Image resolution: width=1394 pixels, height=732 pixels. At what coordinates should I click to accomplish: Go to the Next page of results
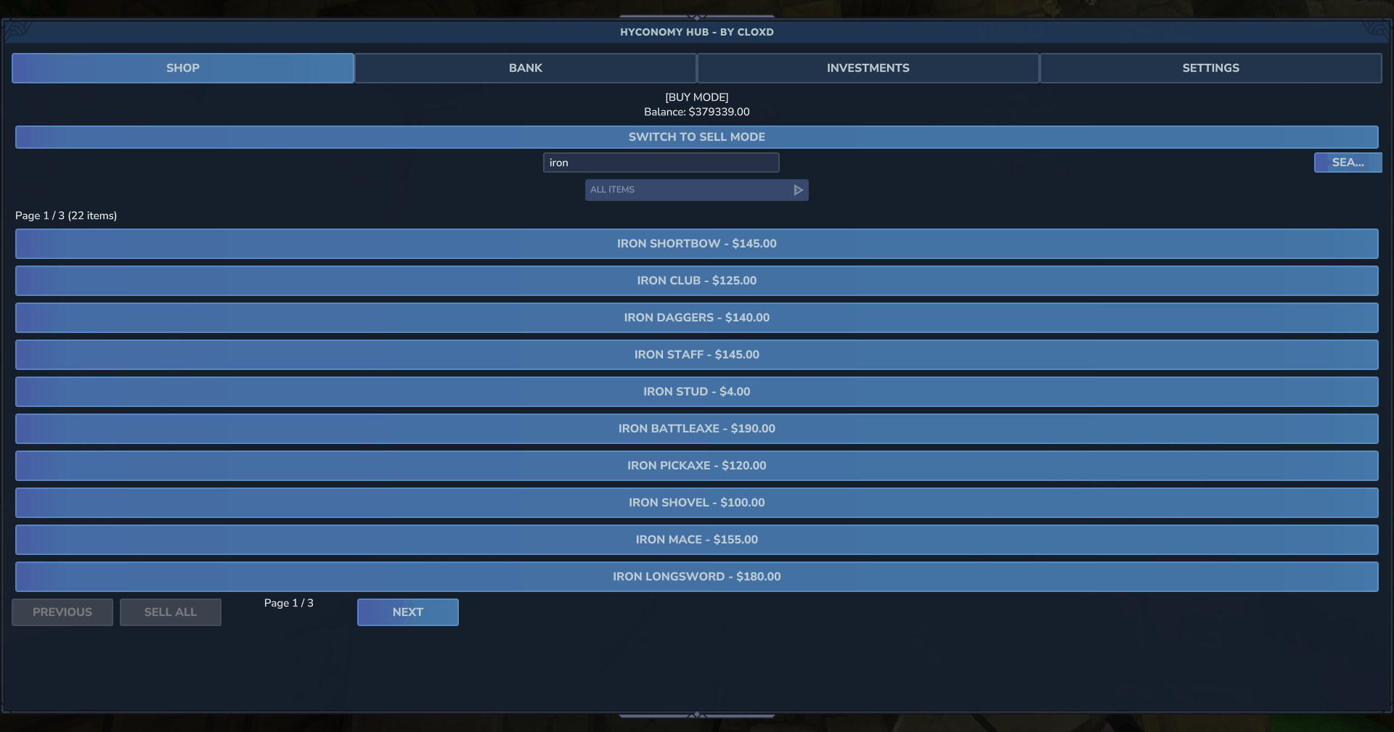[x=407, y=612]
